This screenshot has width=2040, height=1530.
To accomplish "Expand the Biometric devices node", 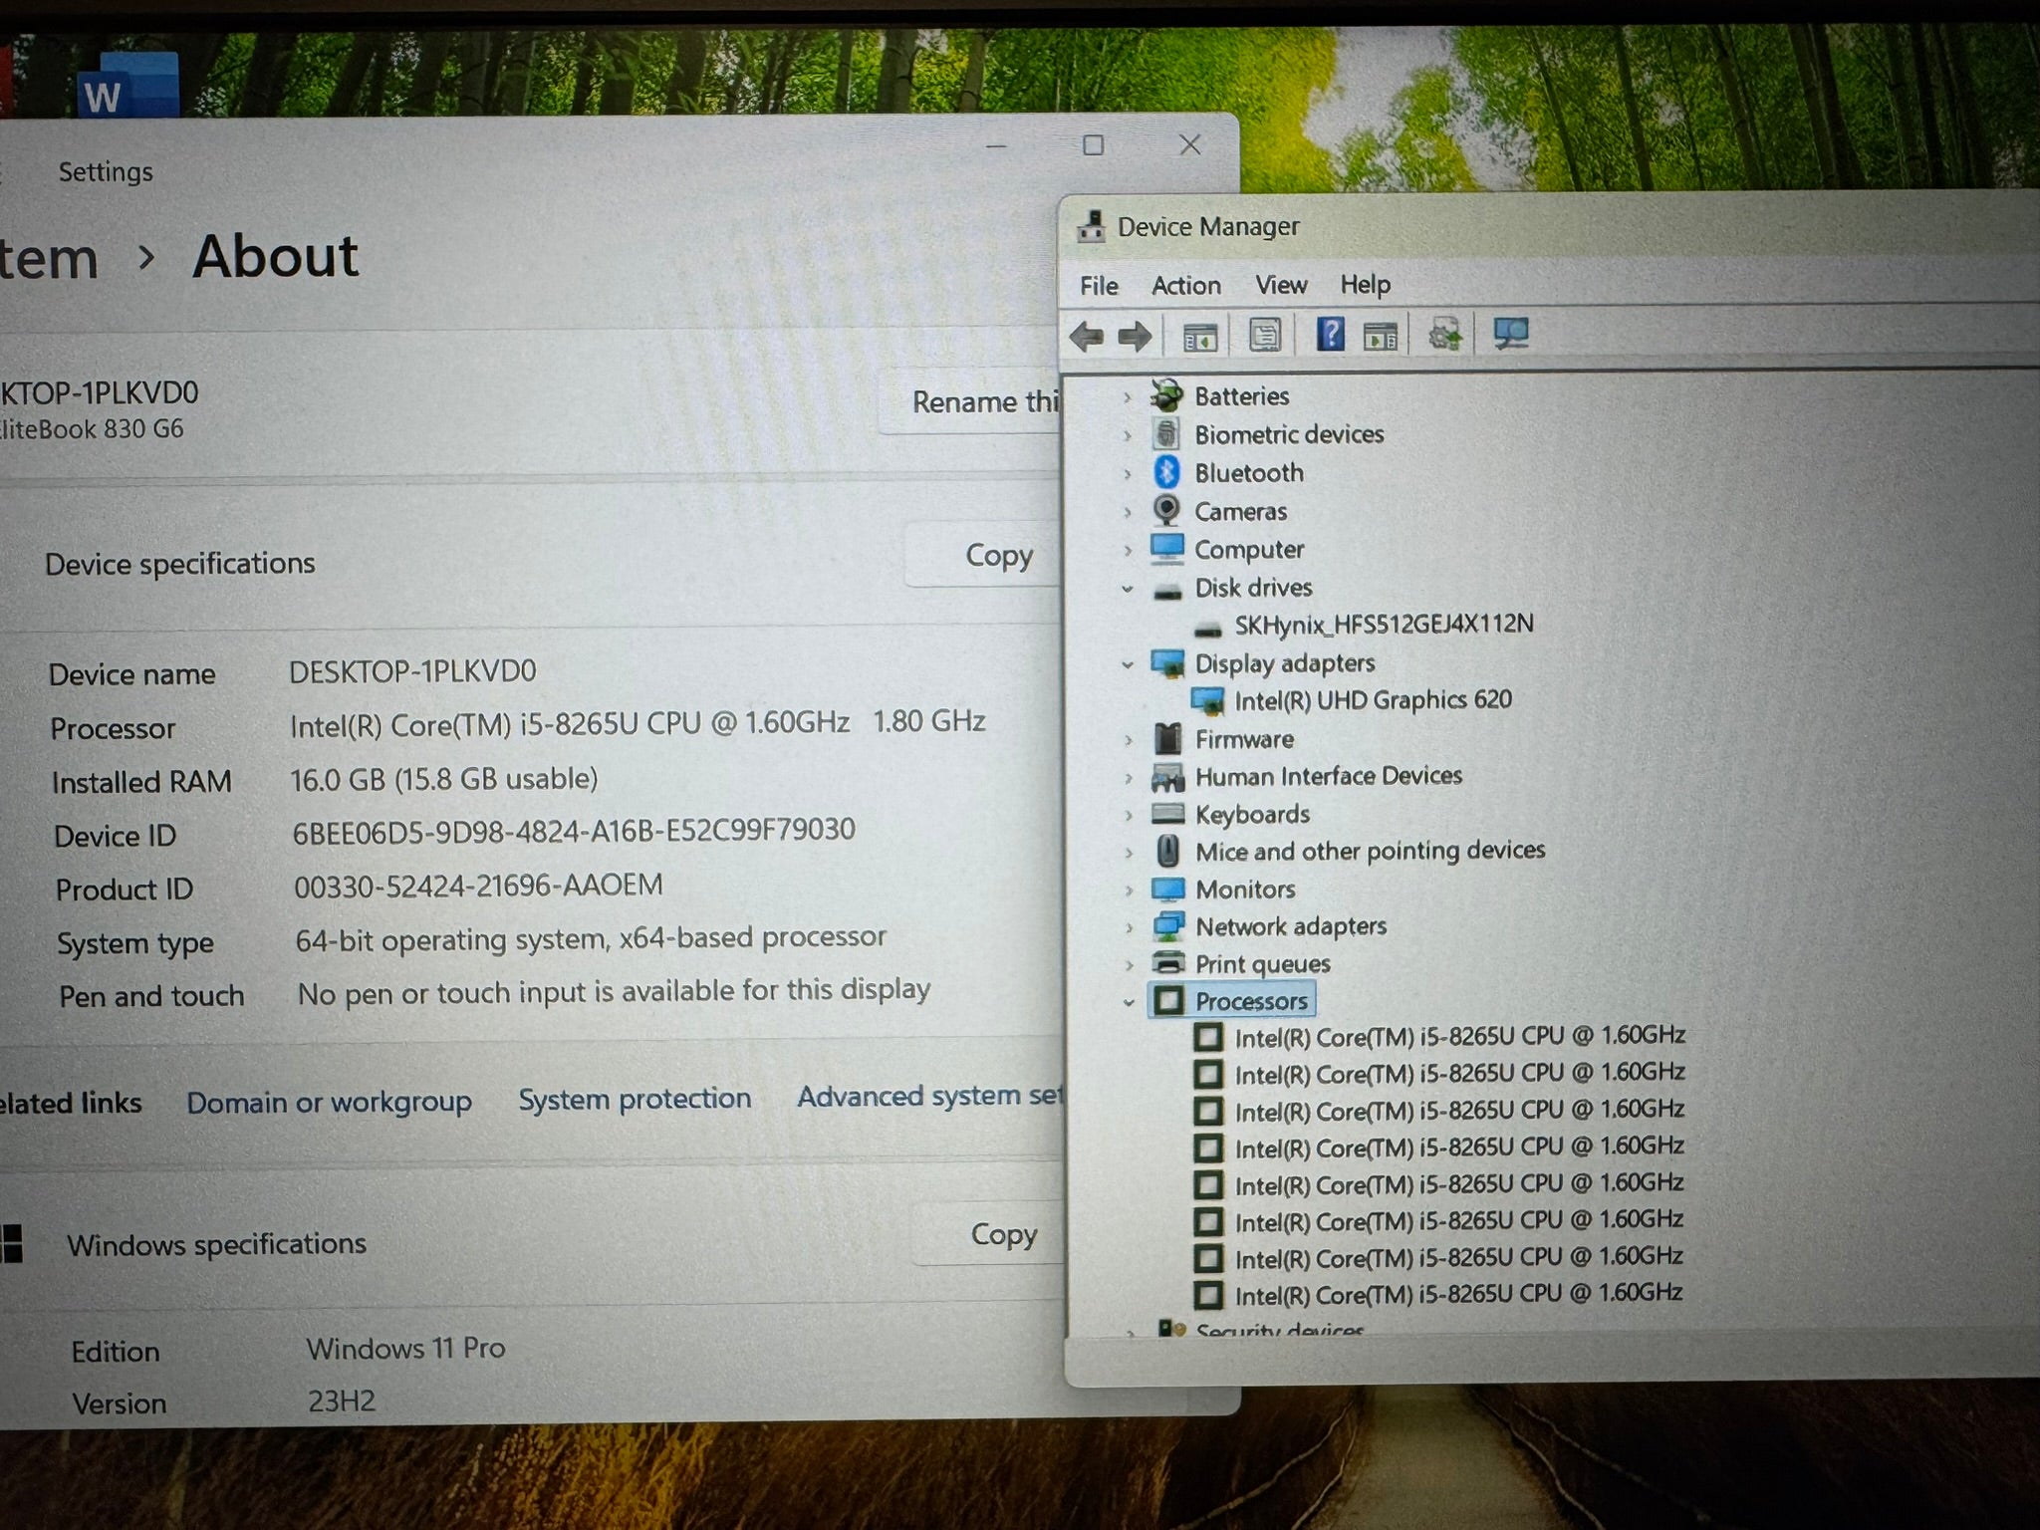I will (x=1128, y=435).
